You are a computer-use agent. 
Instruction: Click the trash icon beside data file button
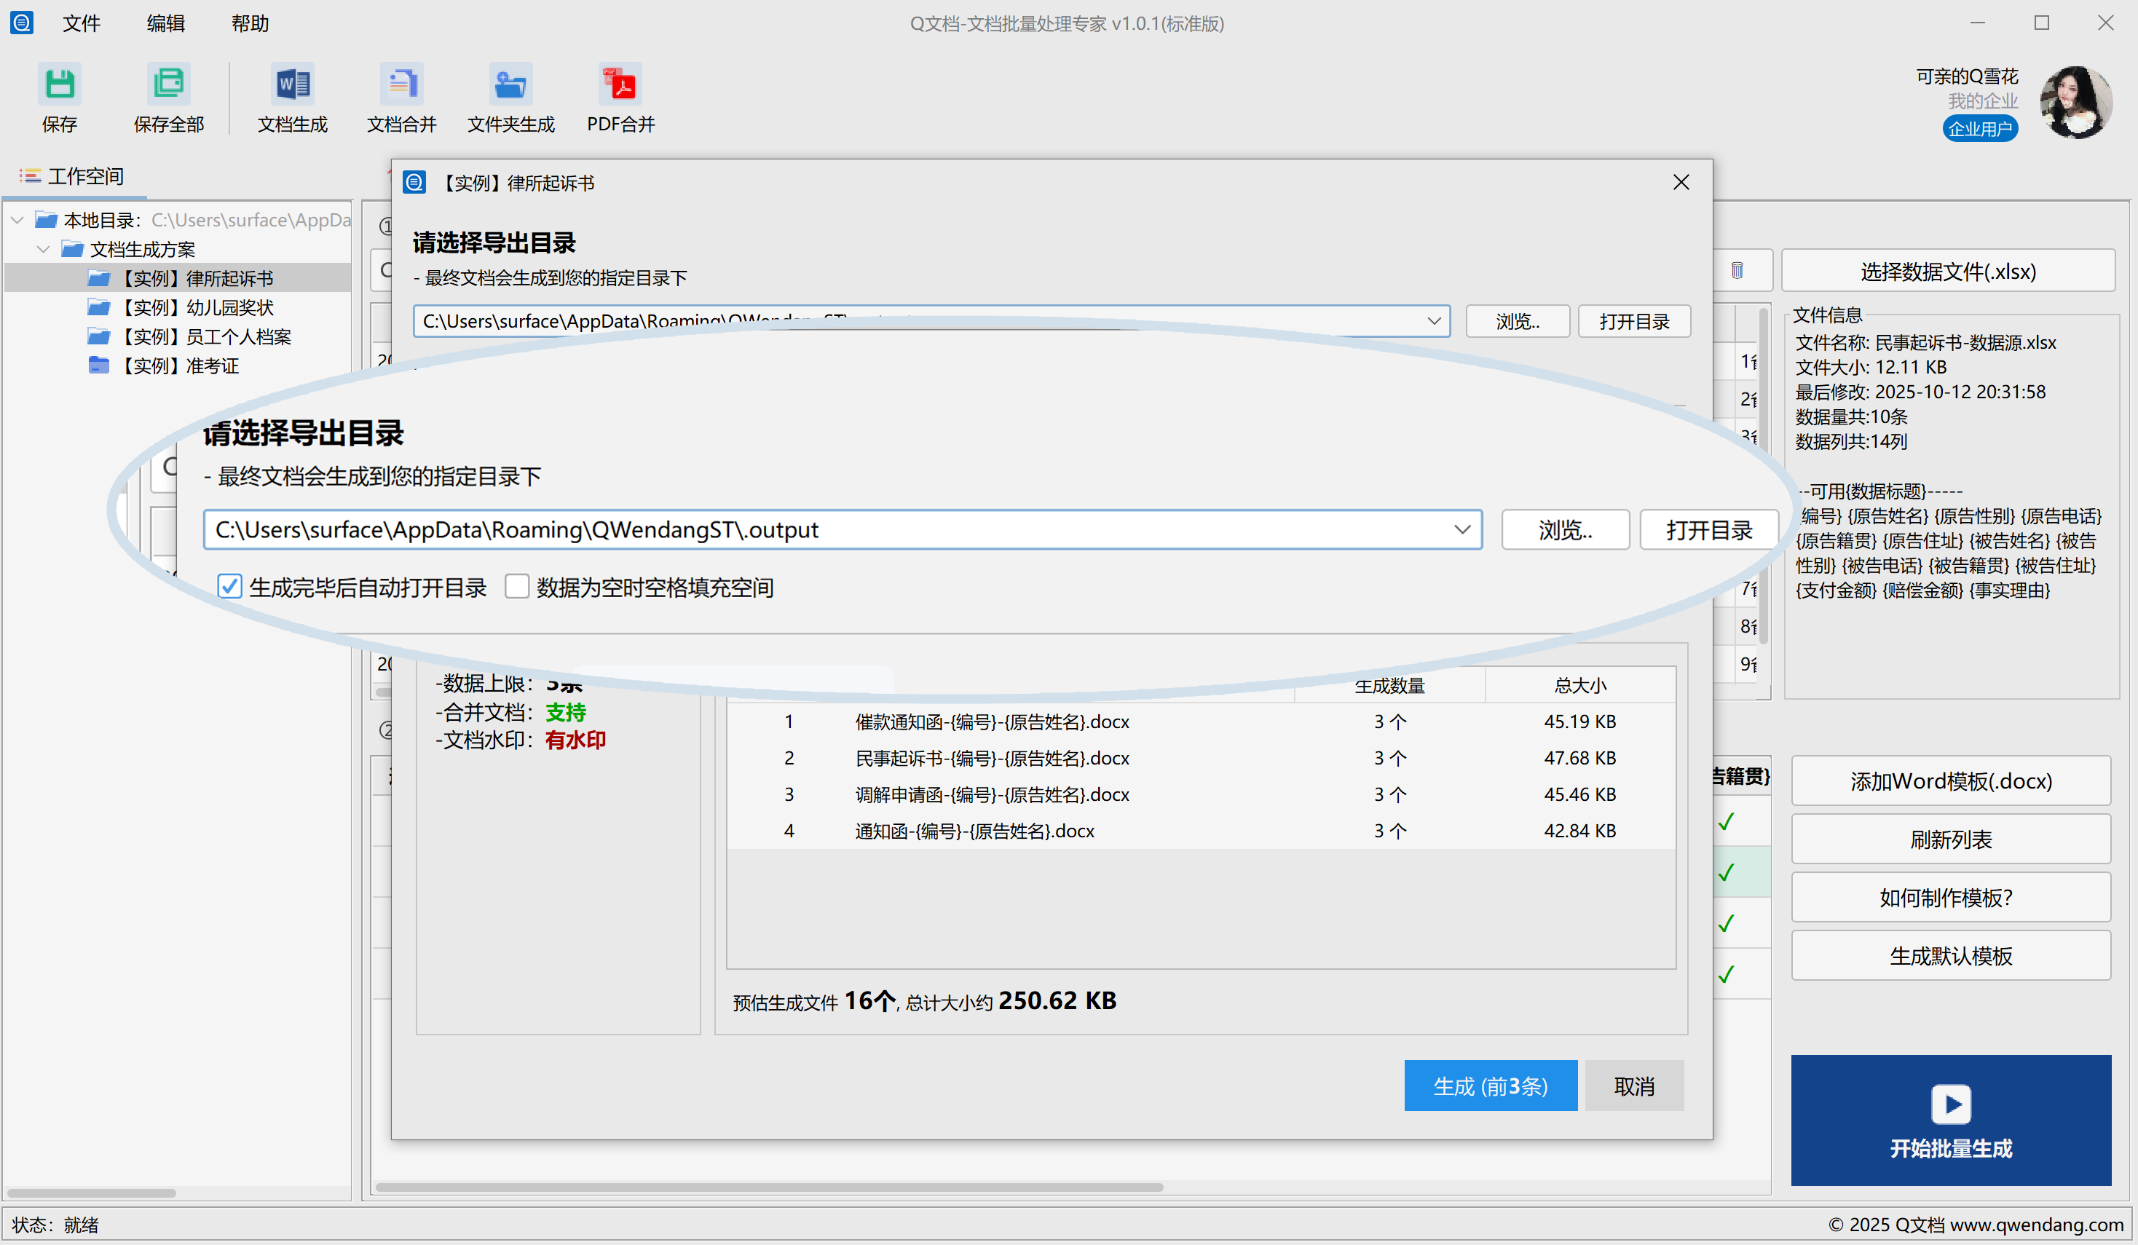coord(1737,271)
